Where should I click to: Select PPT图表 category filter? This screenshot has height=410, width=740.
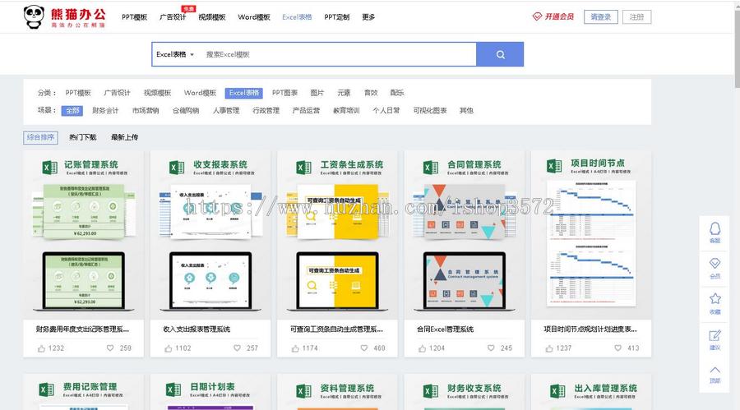pos(284,93)
